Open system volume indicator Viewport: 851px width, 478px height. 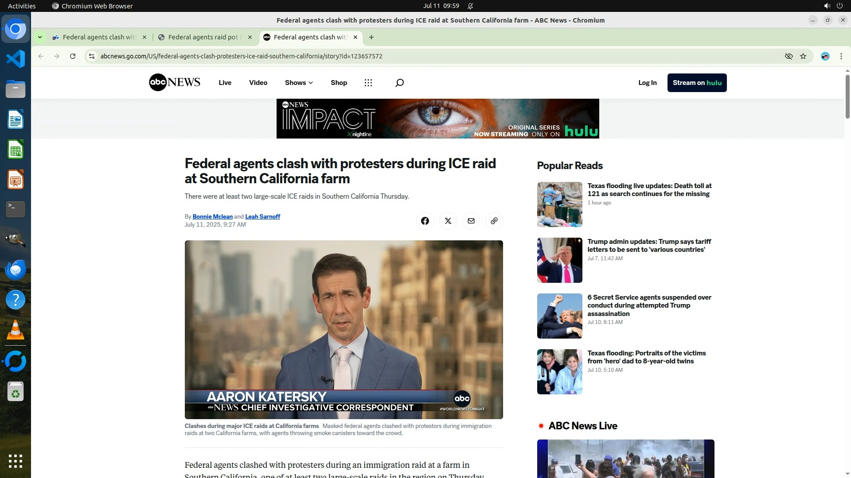pyautogui.click(x=827, y=6)
